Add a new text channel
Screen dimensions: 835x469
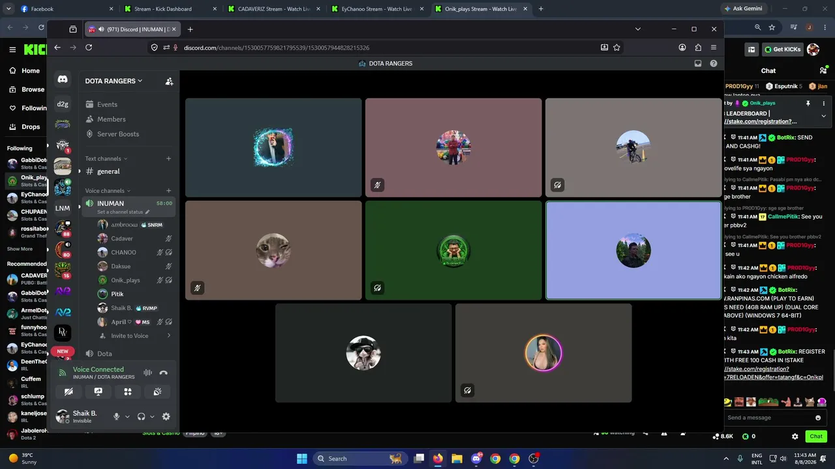point(168,158)
